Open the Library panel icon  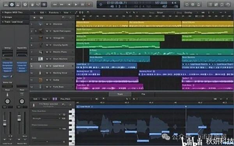[x=6, y=4]
